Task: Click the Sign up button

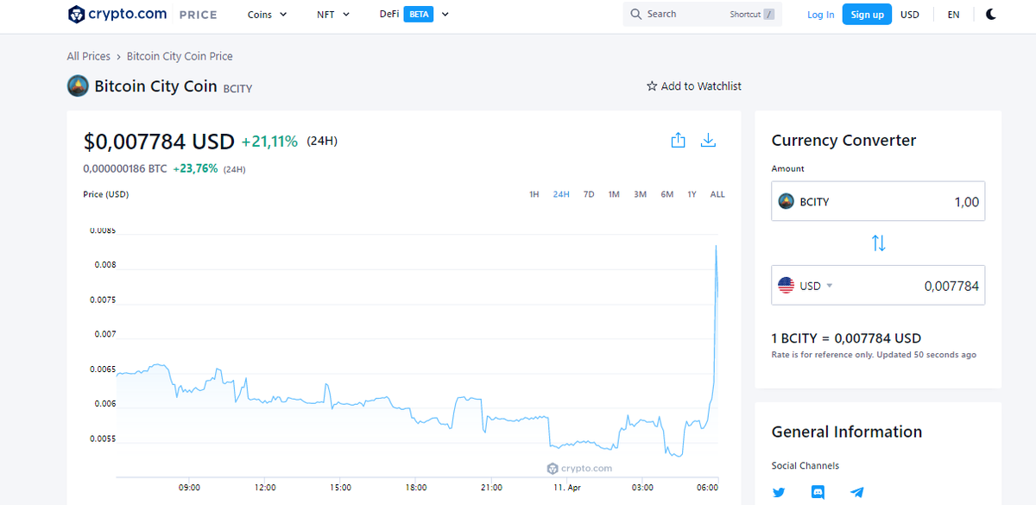Action: tap(867, 15)
